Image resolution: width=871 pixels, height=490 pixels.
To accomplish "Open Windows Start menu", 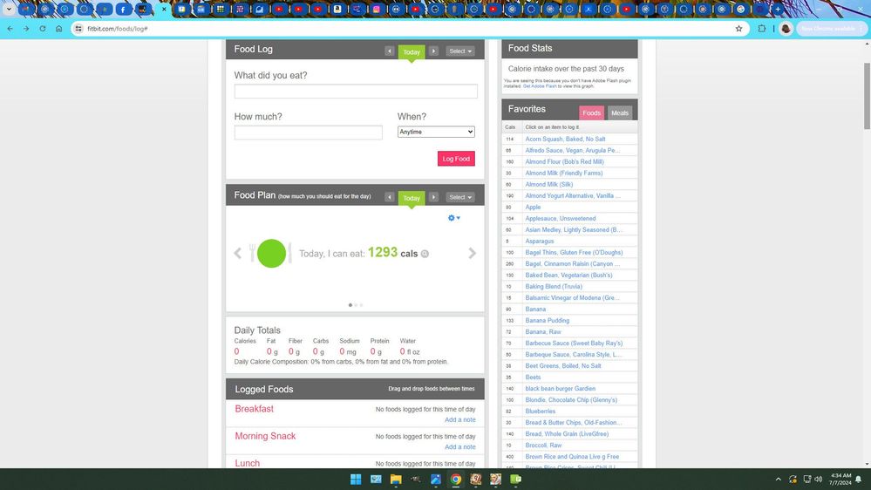I will [356, 479].
